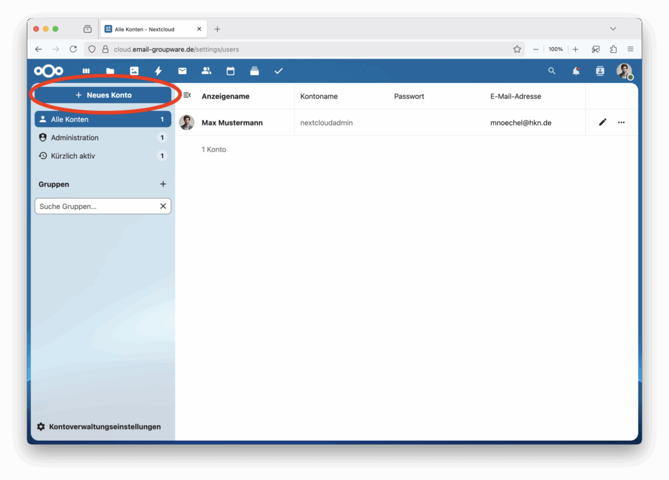Viewport: 669px width, 480px height.
Task: Clear the group search field
Action: (163, 206)
